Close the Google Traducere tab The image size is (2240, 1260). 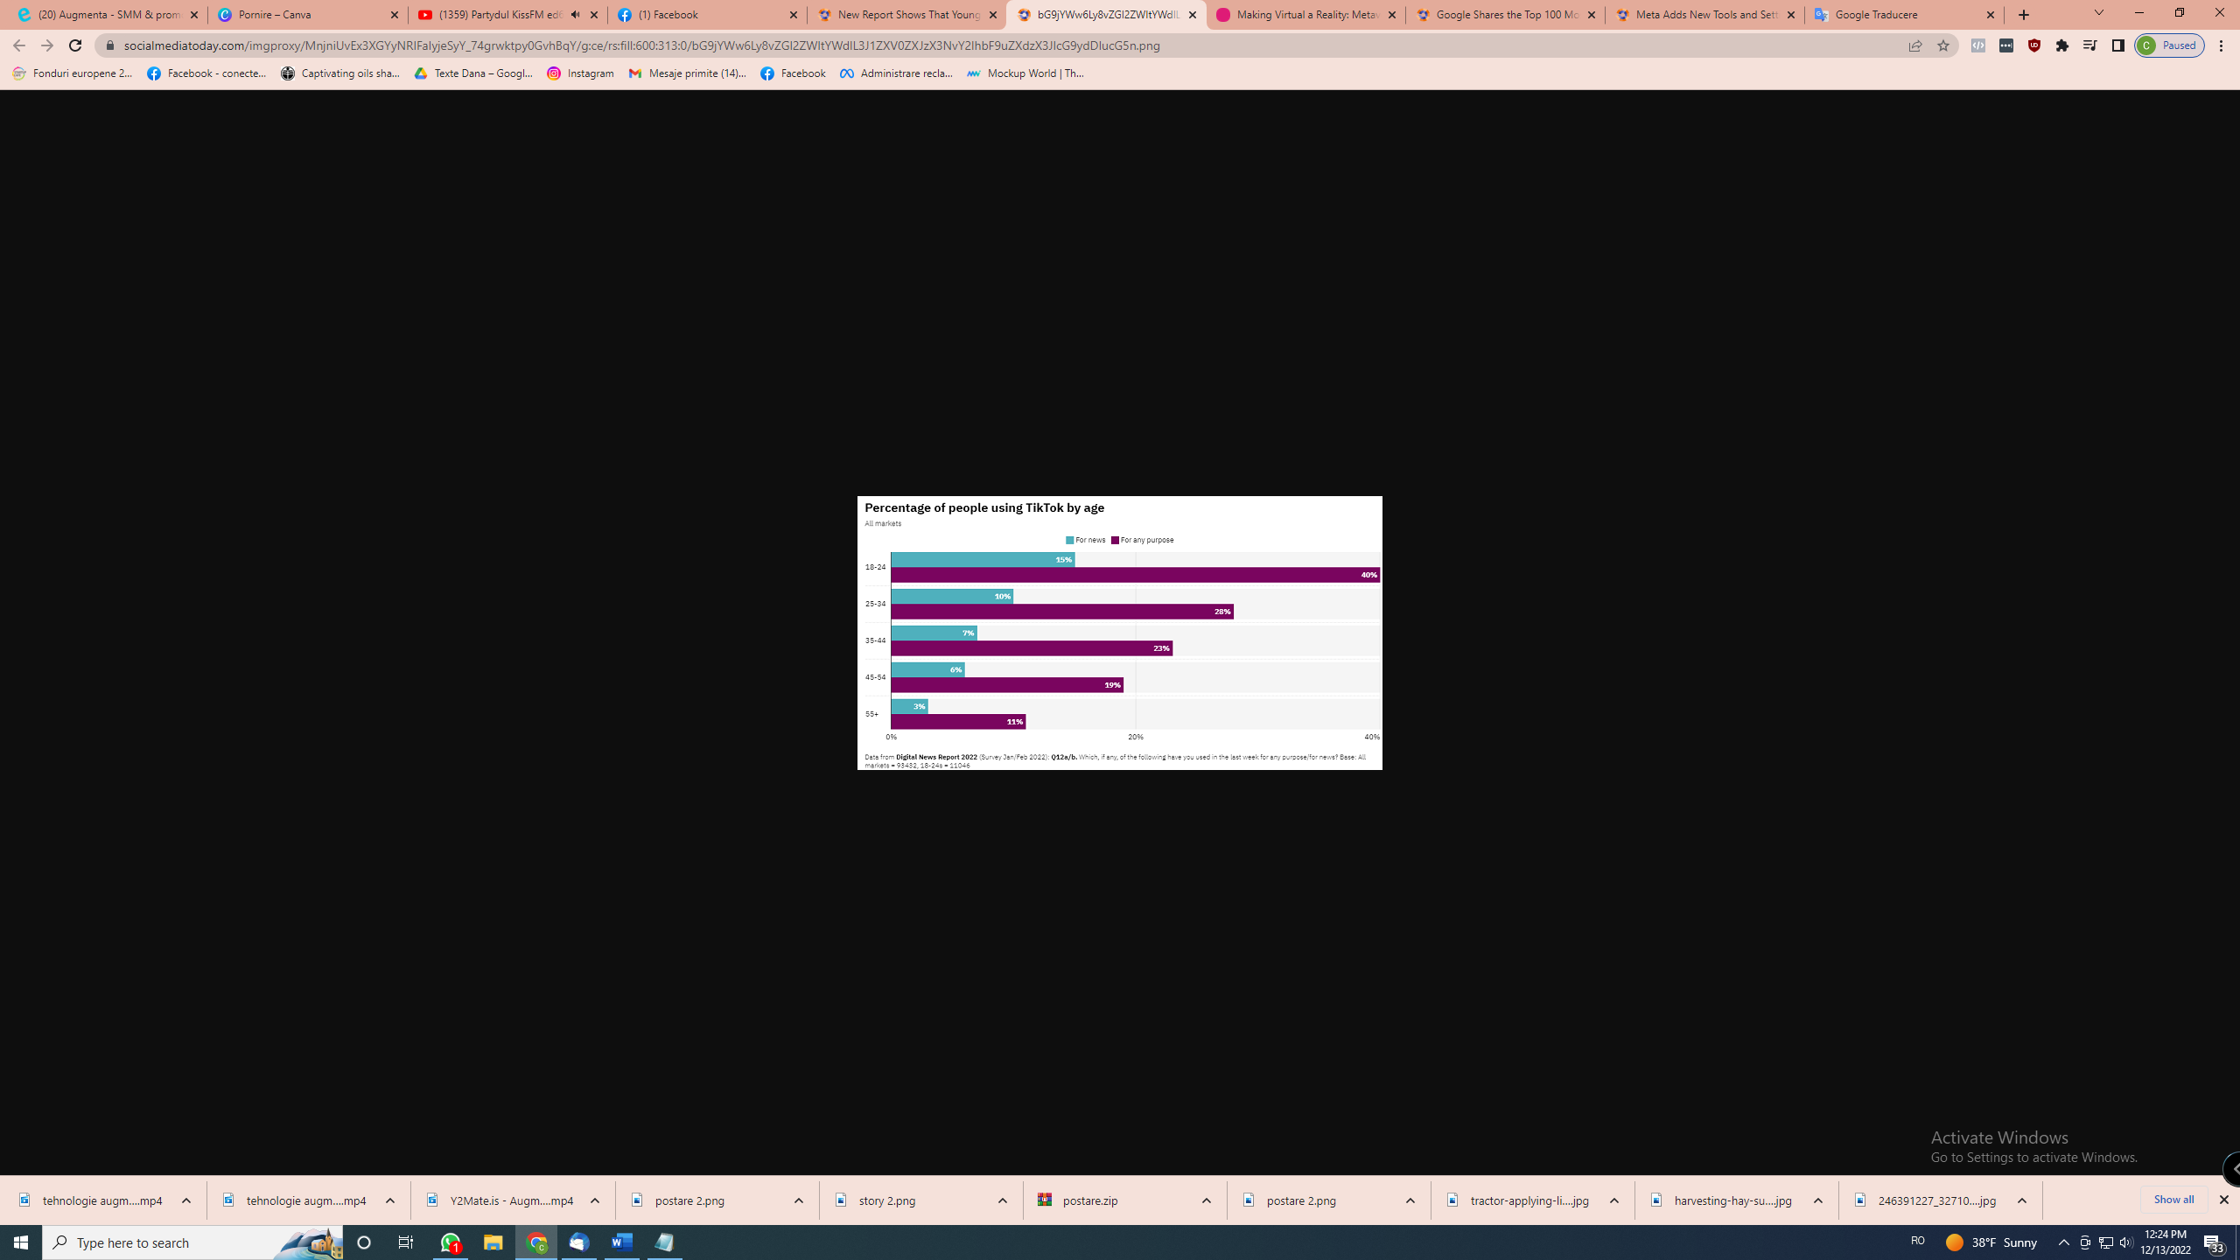[1990, 15]
